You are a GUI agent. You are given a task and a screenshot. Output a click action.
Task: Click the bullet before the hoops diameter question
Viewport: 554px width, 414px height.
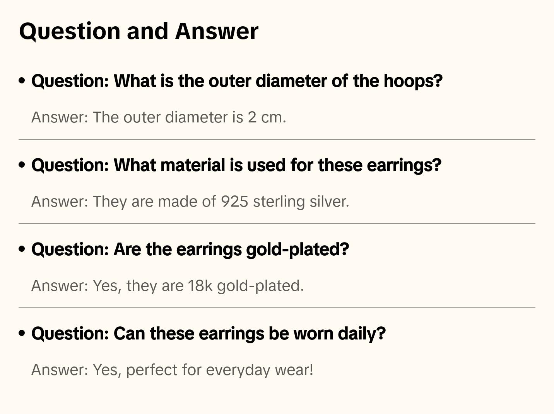click(x=22, y=81)
